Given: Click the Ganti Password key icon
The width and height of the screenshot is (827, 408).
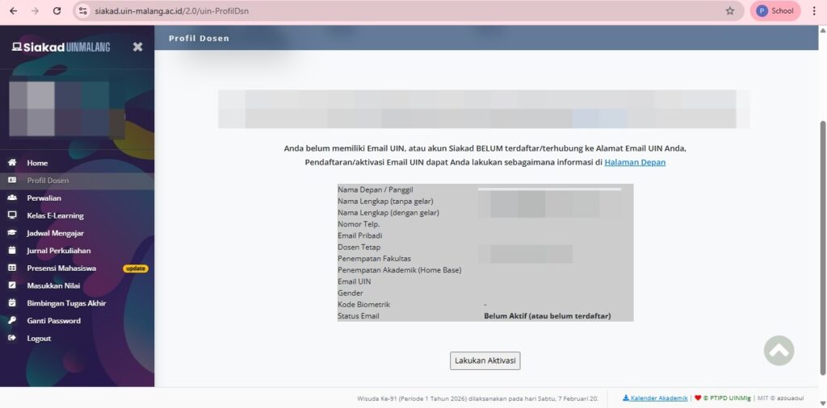Looking at the screenshot, I should click(12, 321).
